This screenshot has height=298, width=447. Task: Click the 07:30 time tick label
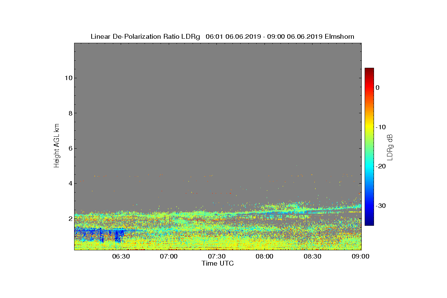pyautogui.click(x=217, y=256)
